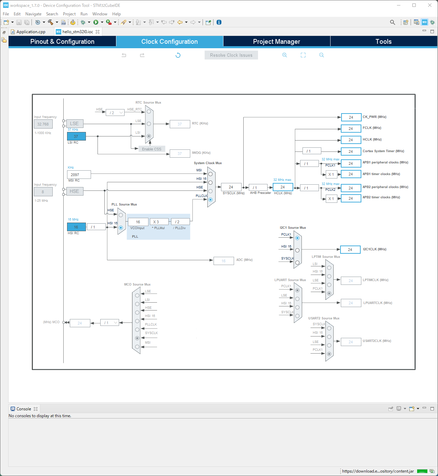Screen dimensions: 438x476
Task: Click the Save All toolbar icon
Action: (x=27, y=22)
